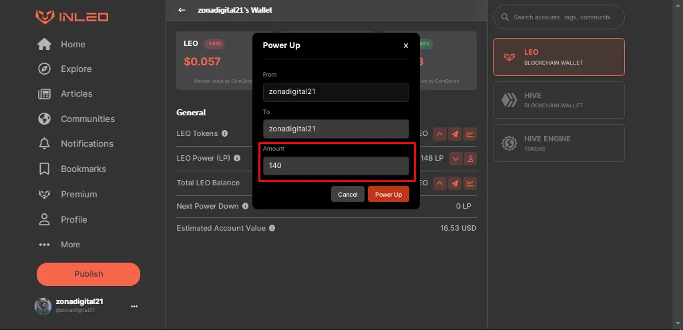Click the -1.01% change badge
This screenshot has width=683, height=330.
pos(214,43)
